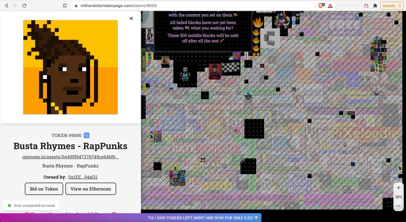Open the Update browser menu
Screen dimensions: 406x222
(391, 6)
